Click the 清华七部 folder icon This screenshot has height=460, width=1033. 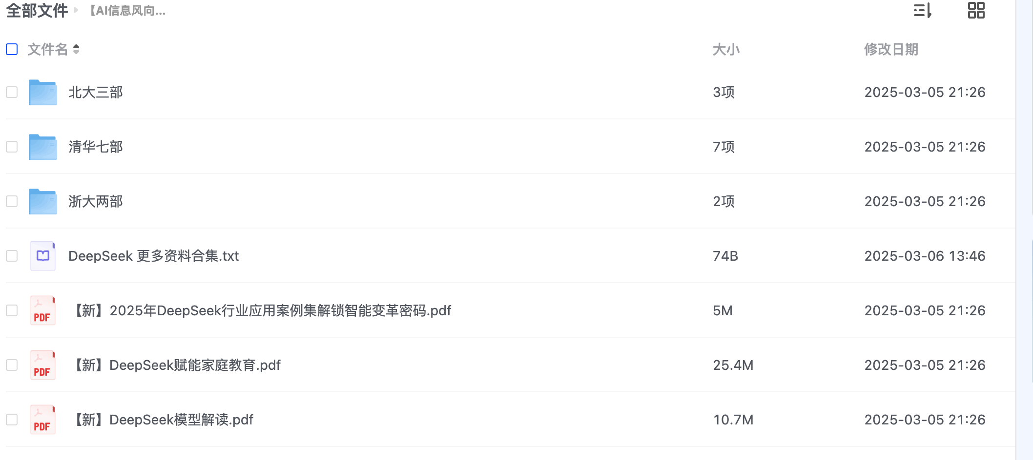click(x=43, y=147)
